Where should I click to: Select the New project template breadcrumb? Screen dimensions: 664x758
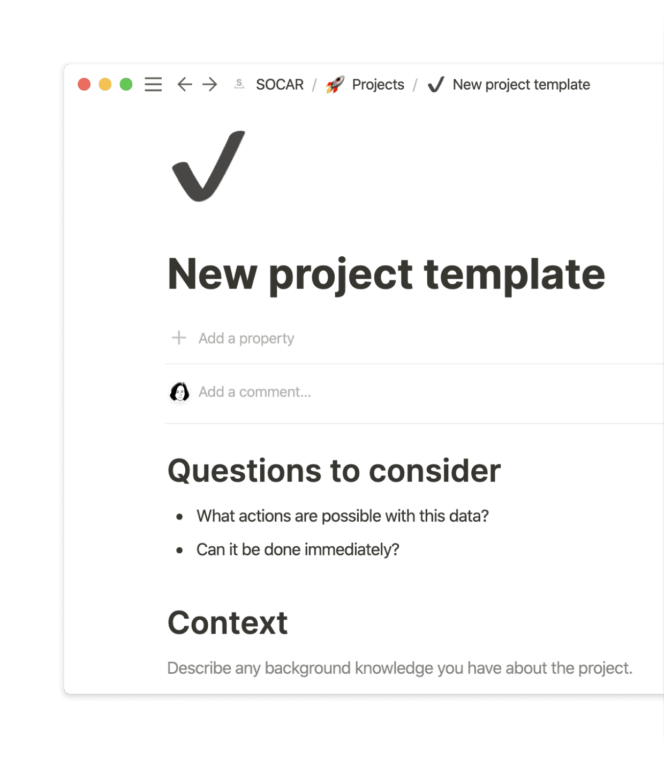tap(521, 84)
